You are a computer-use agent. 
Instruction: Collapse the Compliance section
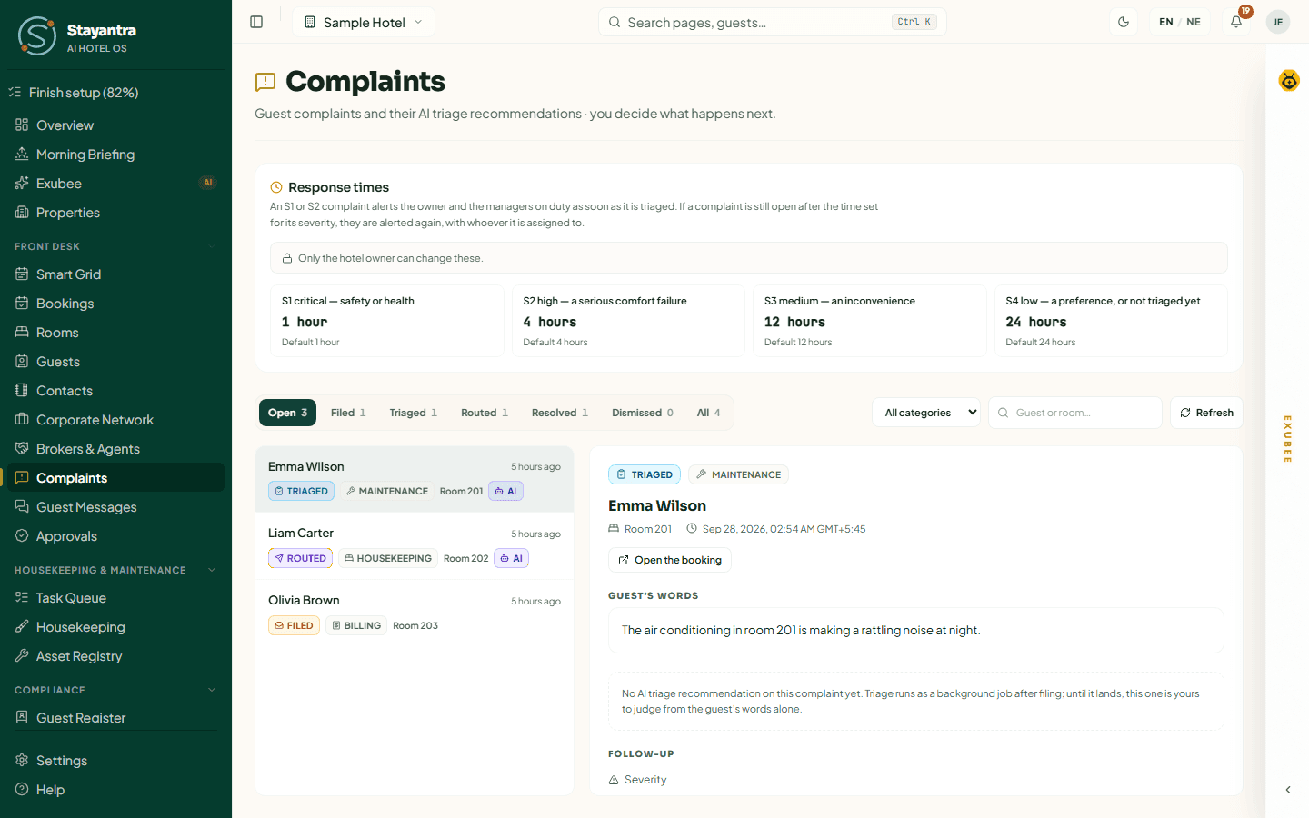[212, 690]
